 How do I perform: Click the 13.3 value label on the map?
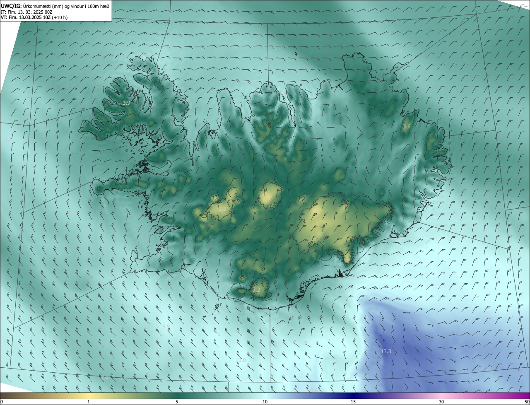pos(386,351)
